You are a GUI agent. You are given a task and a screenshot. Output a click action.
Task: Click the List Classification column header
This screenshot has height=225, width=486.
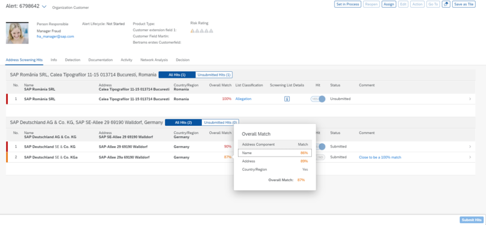249,85
